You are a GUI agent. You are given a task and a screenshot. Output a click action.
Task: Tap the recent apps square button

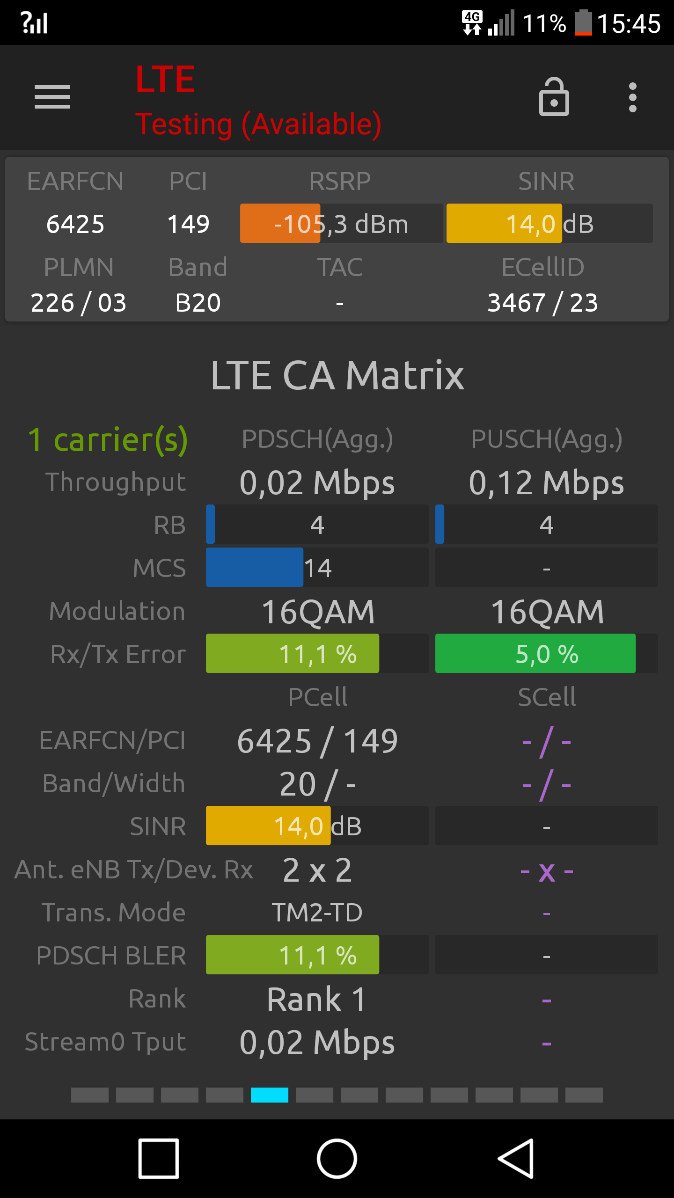click(159, 1159)
